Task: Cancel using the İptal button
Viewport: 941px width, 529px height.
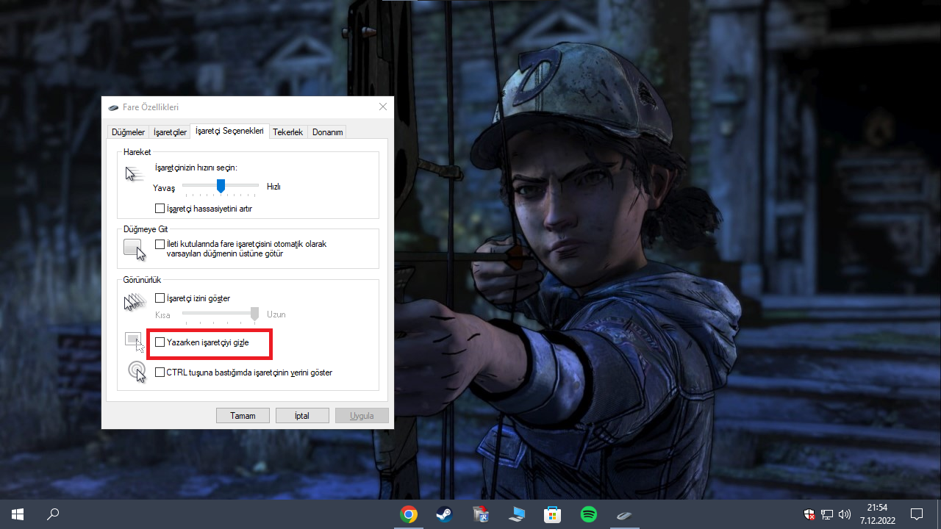Action: click(x=302, y=416)
